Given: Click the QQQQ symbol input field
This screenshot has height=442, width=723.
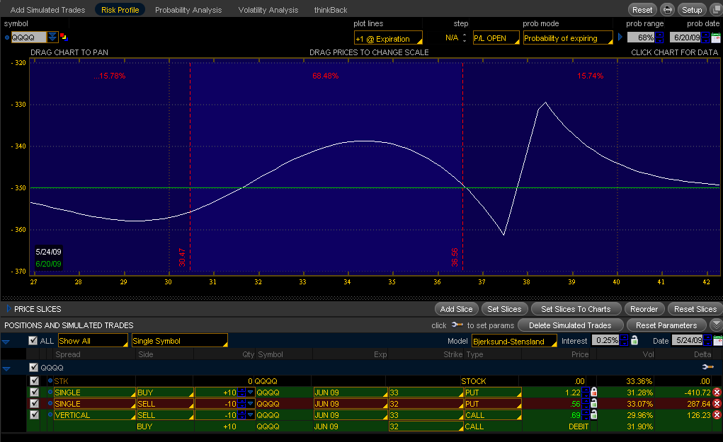Looking at the screenshot, I should tap(28, 37).
